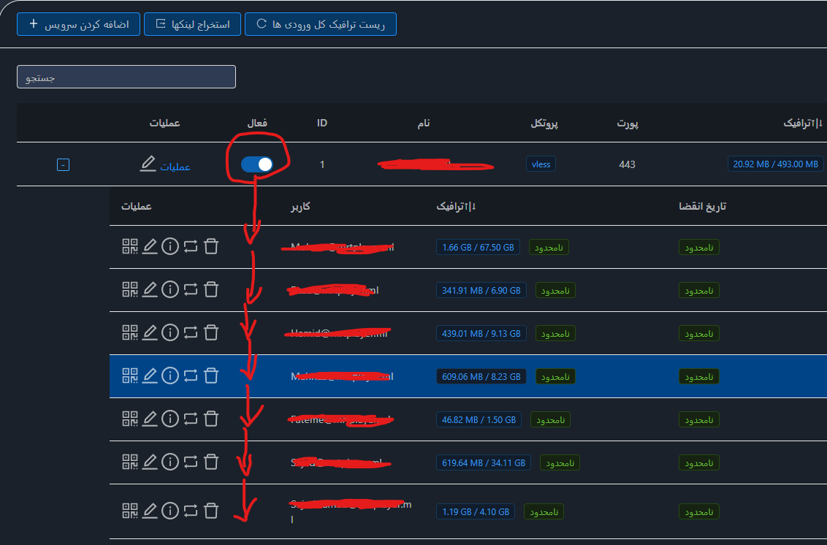Show QR code for 1.19 GB / 4.10 GB user
This screenshot has height=545, width=827.
[x=130, y=511]
